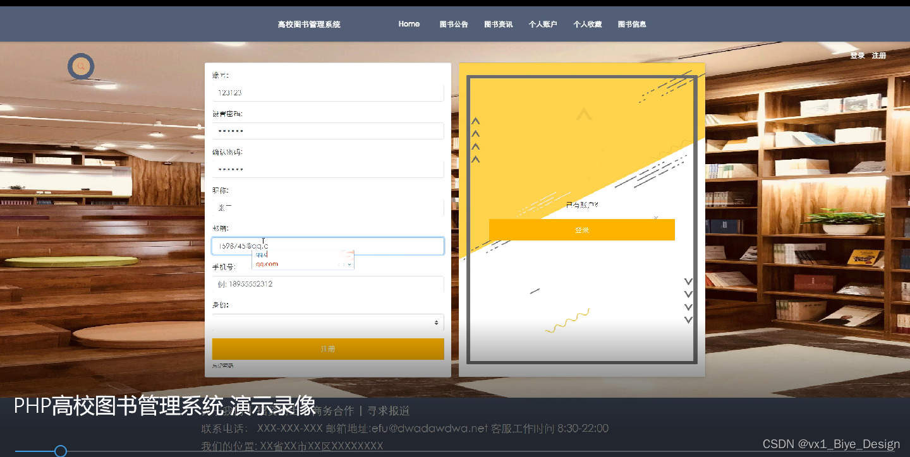The image size is (910, 457).
Task: Click the round search icon
Action: (81, 66)
